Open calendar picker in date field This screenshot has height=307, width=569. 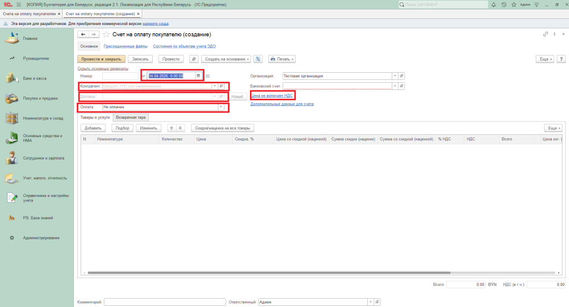click(x=198, y=76)
